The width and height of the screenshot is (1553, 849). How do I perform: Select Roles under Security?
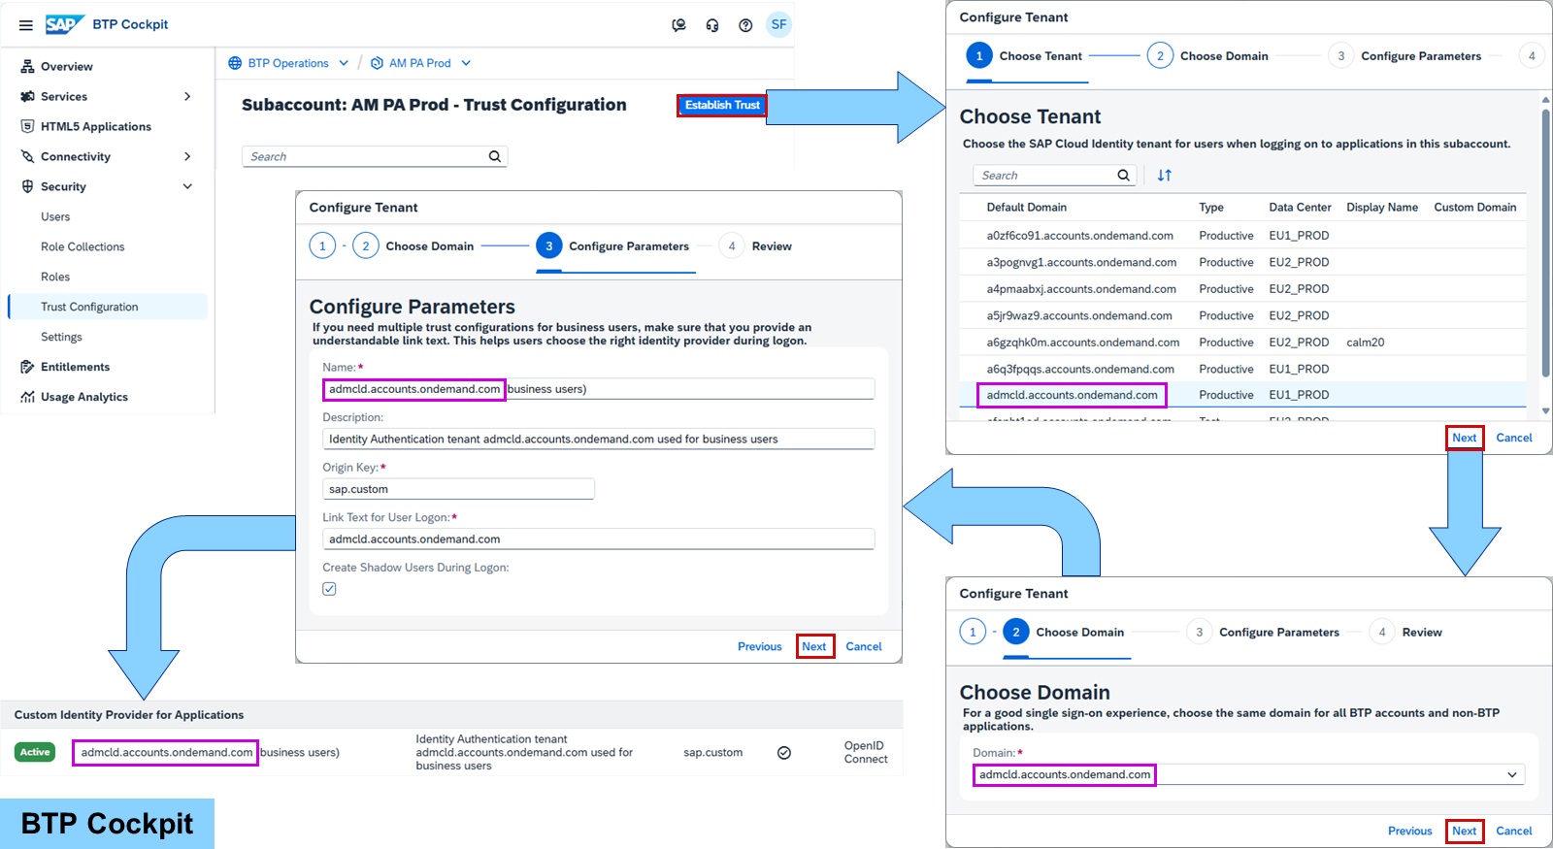[55, 277]
